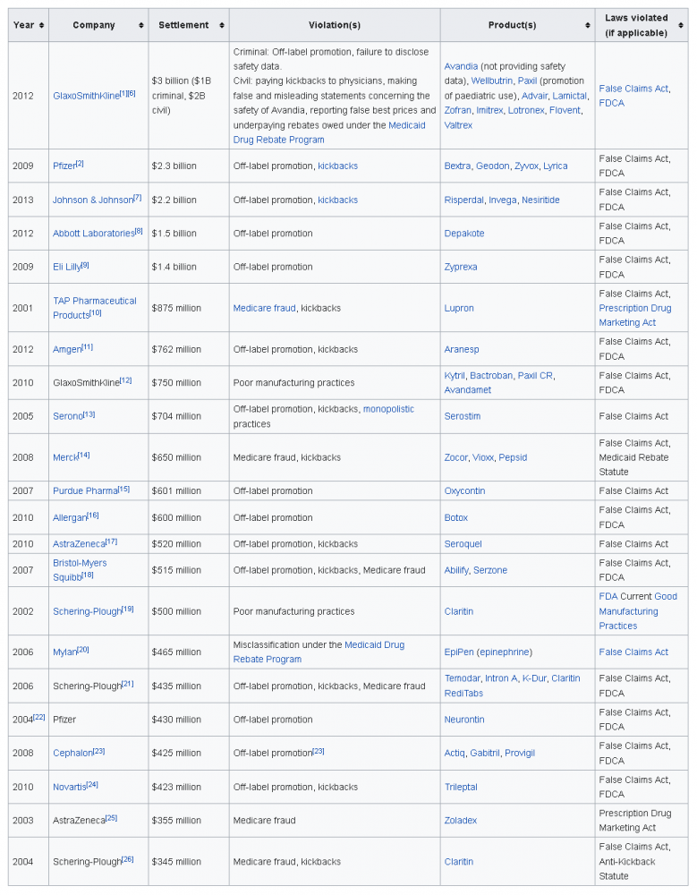Click the Risperdal drug link
Screen dimensions: 697x895
click(463, 200)
